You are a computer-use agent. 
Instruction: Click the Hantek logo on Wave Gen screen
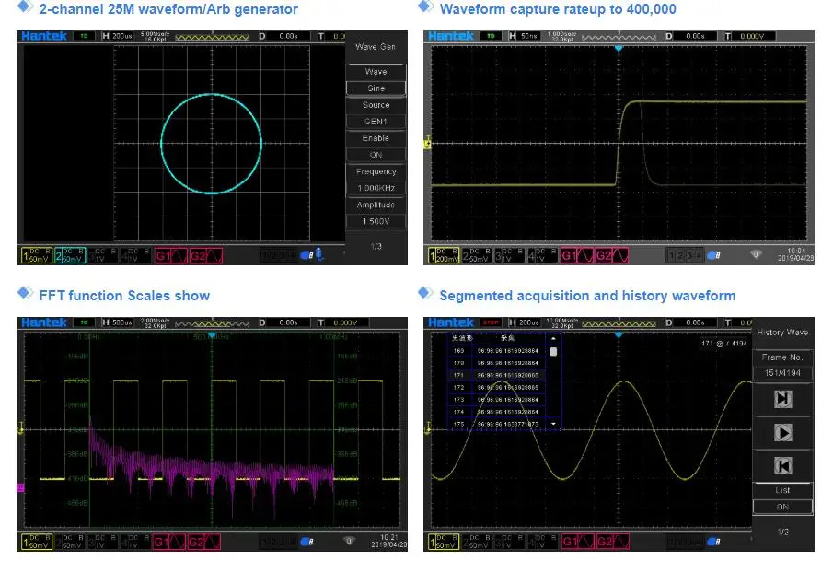click(44, 36)
